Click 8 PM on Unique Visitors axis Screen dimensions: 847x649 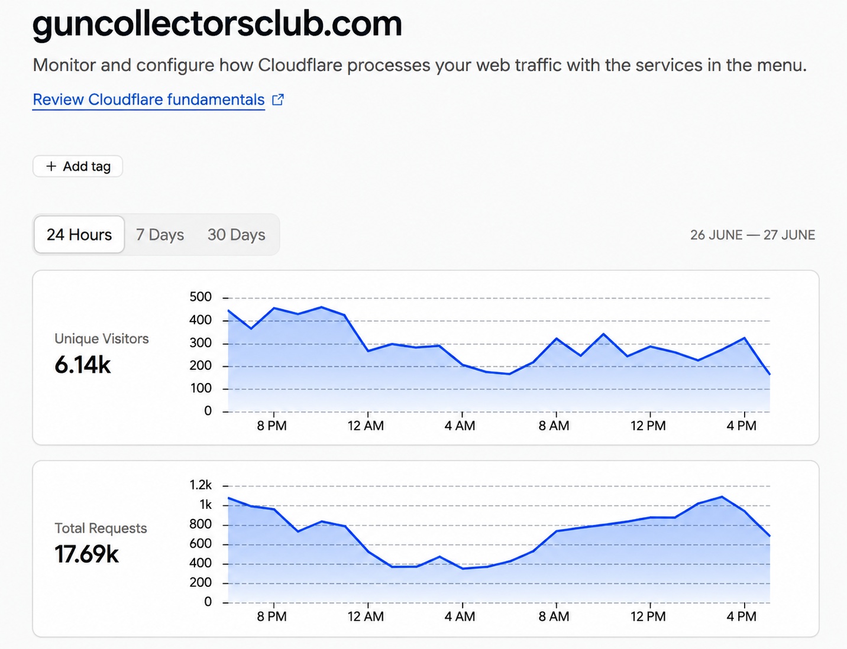271,426
